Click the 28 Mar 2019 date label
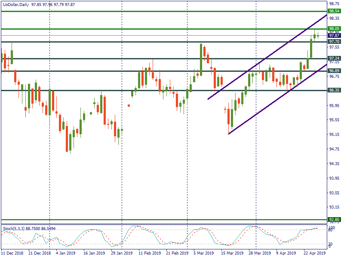 tap(260, 253)
